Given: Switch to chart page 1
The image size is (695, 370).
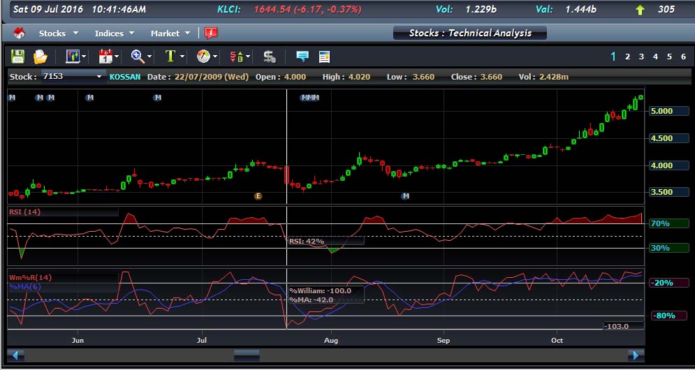Looking at the screenshot, I should [613, 57].
